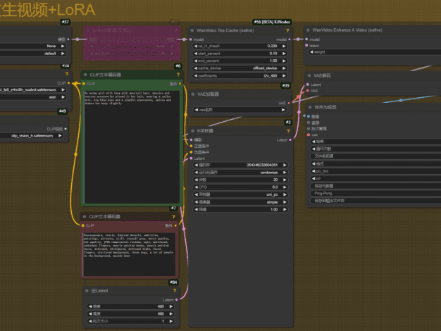The height and width of the screenshot is (331, 441).
Task: Increase 宽度 in 空Latent with right arrow
Action: [x=170, y=306]
